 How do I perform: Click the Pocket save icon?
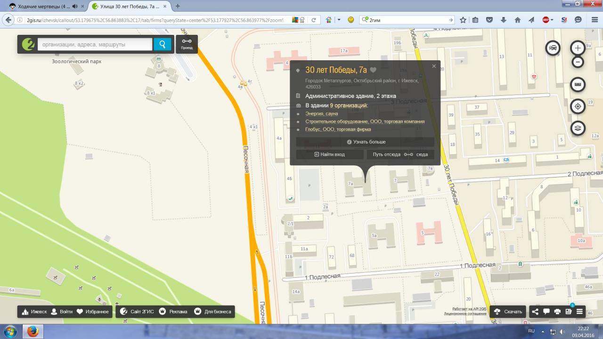coord(489,20)
